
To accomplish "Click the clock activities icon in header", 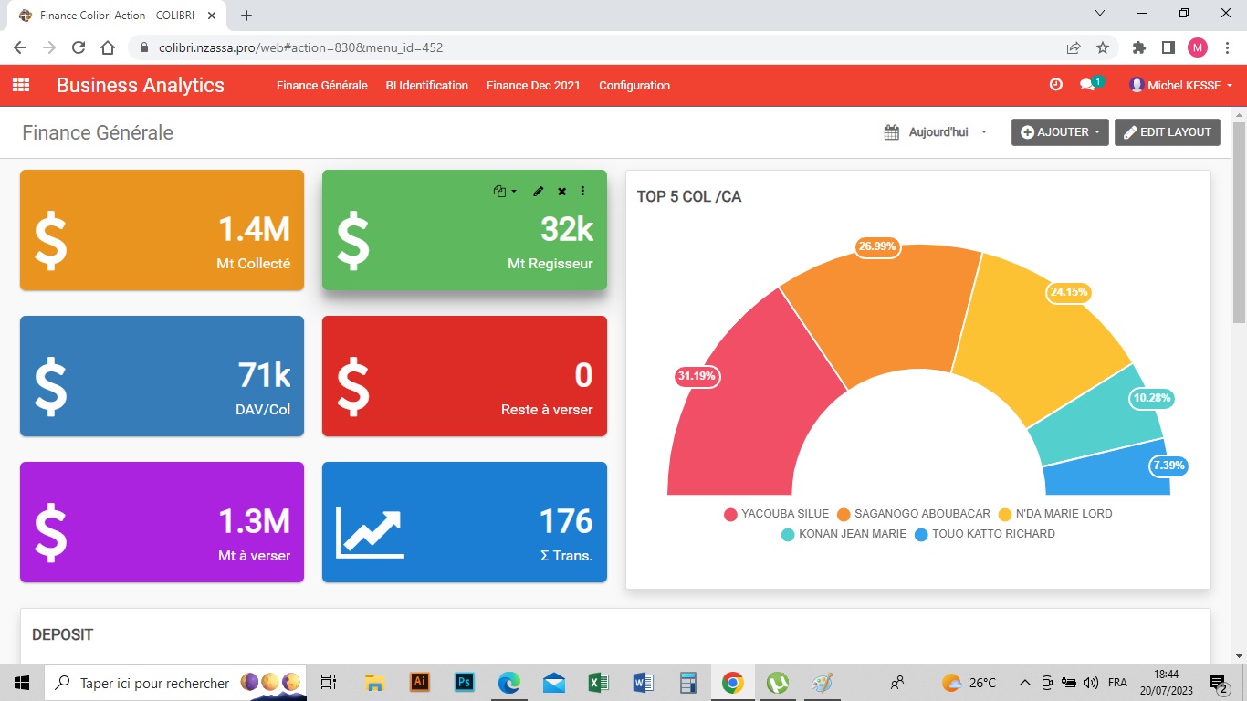I will click(1055, 85).
